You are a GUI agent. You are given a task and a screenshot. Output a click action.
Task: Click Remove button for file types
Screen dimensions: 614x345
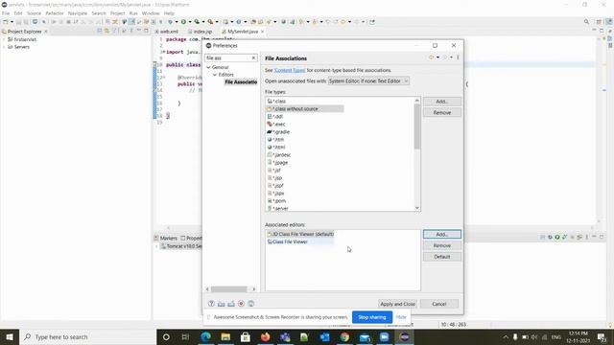pyautogui.click(x=442, y=113)
